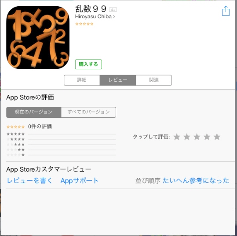237x236 pixels.
Task: Tap the share icon at top right
Action: (x=226, y=11)
